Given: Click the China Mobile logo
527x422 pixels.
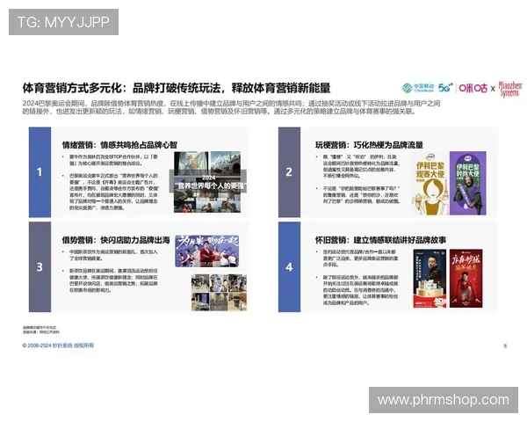Looking at the screenshot, I should (x=418, y=88).
